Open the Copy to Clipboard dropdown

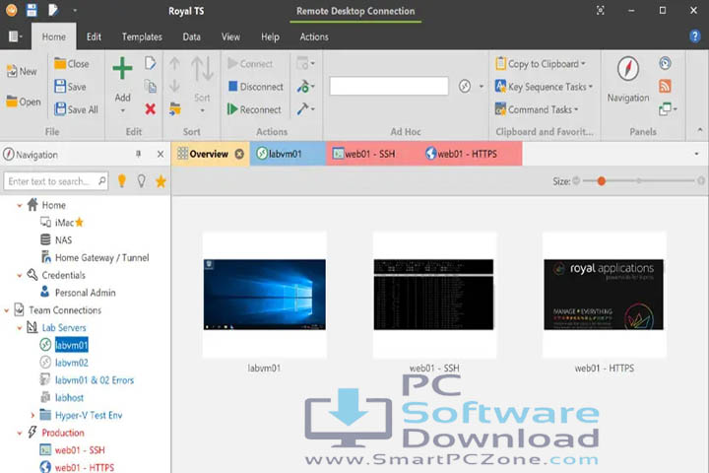pyautogui.click(x=541, y=64)
